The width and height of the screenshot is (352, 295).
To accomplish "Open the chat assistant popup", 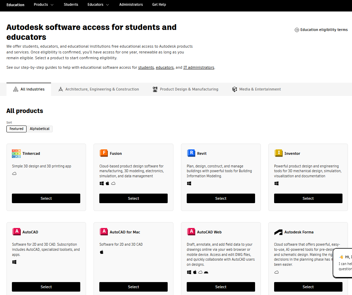I will coord(343,263).
